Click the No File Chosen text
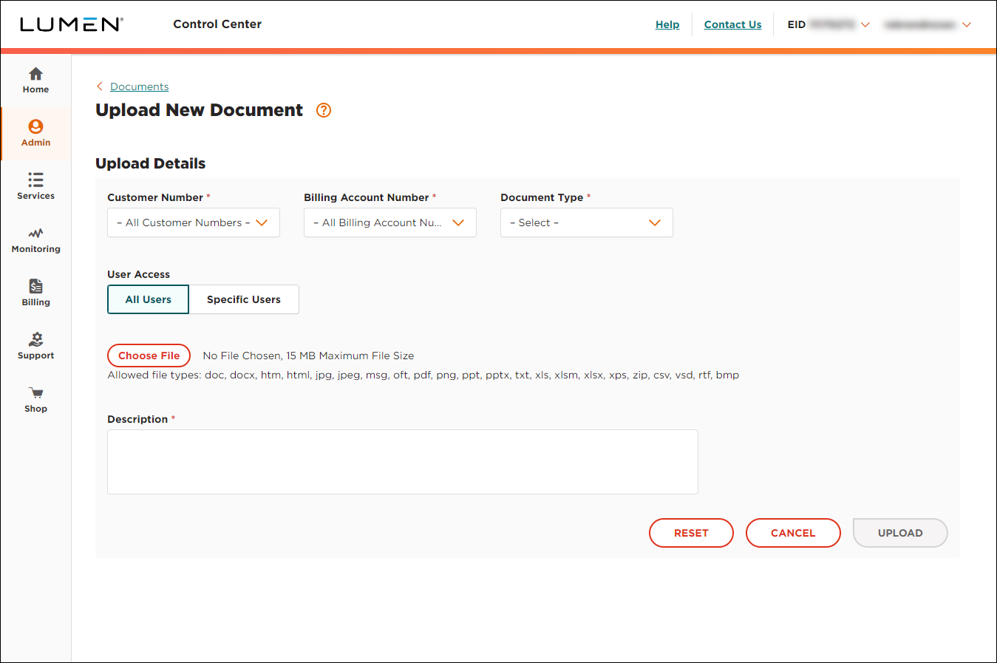Screen dimensions: 997x663 point(308,356)
